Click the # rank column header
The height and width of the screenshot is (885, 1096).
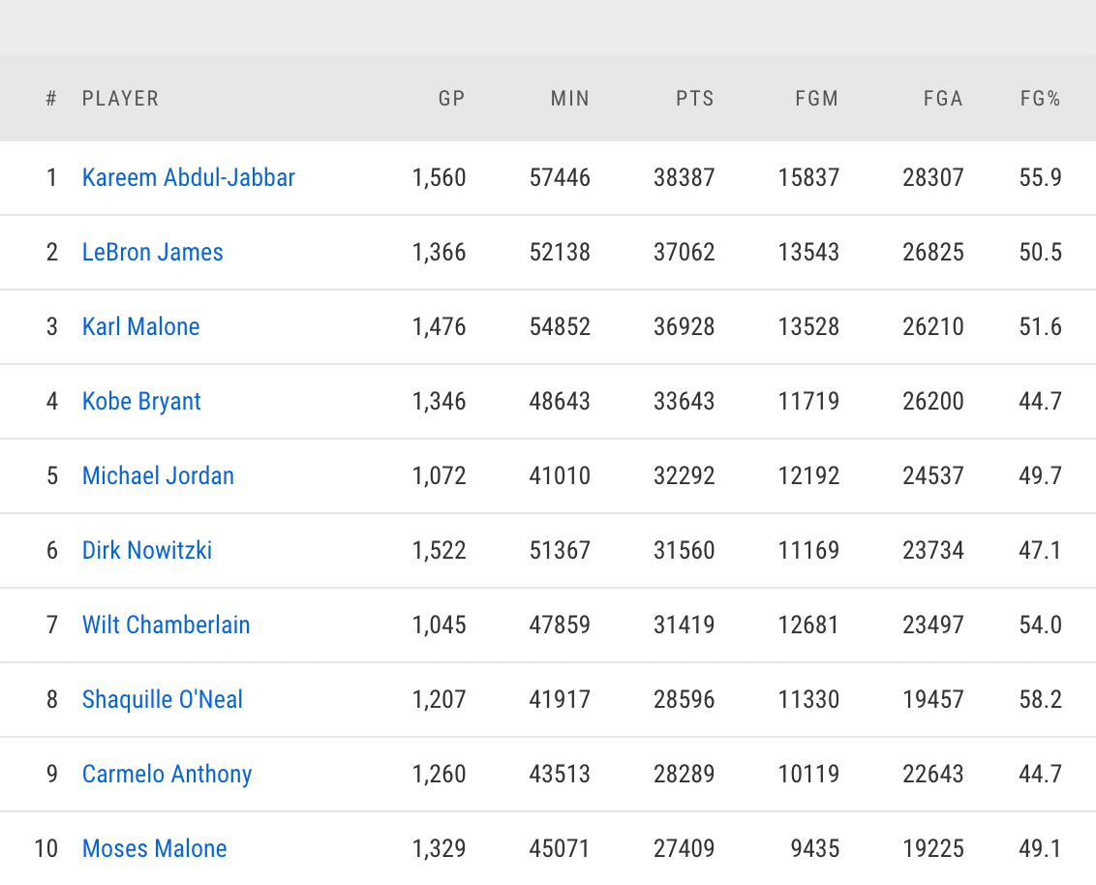[51, 99]
